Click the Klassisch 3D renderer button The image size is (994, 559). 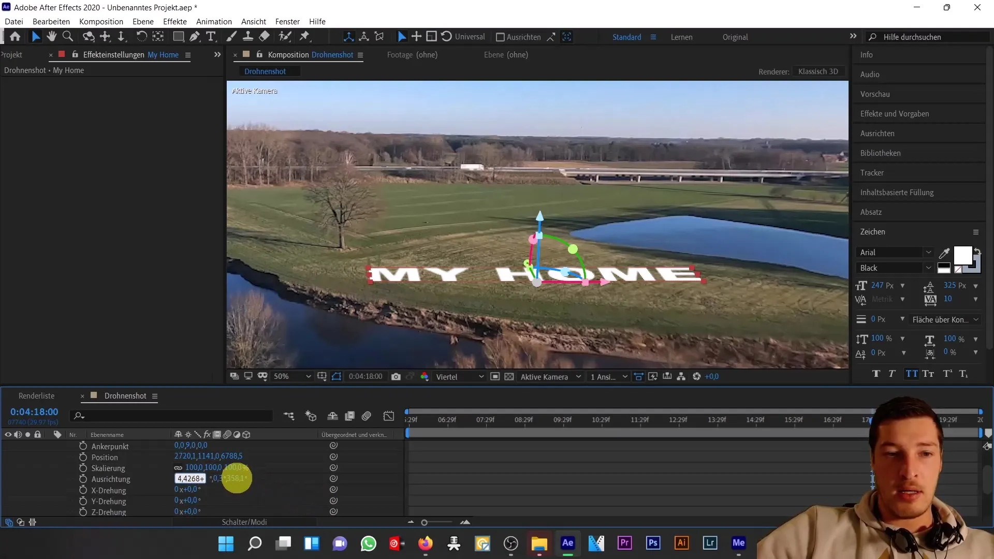click(818, 71)
